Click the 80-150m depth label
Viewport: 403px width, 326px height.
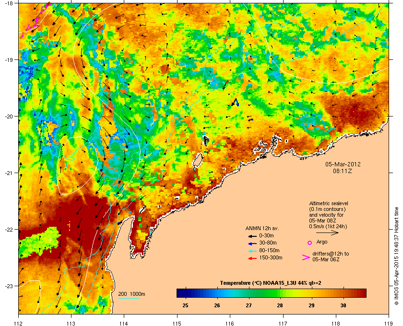269,250
